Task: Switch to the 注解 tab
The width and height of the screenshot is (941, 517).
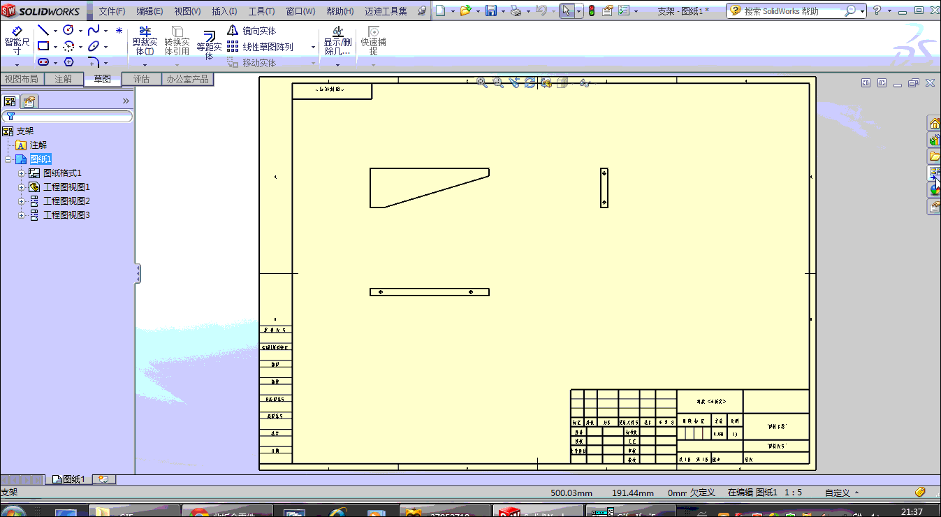Action: (x=64, y=79)
